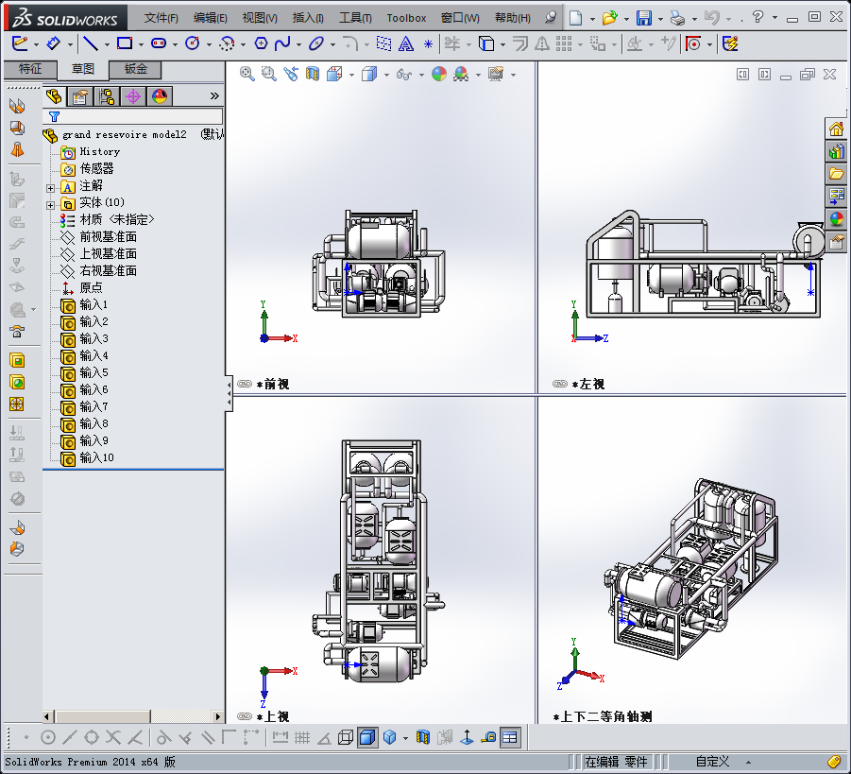This screenshot has width=851, height=774.
Task: Open the DisplayManager color-sphere tab
Action: click(159, 96)
